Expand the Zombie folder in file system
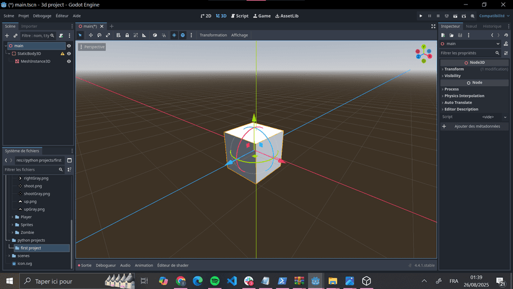Image resolution: width=513 pixels, height=289 pixels. coord(13,233)
